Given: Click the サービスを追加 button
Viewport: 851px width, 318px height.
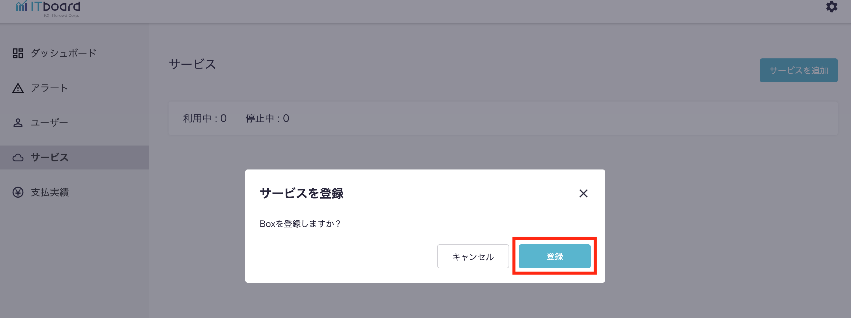Looking at the screenshot, I should [799, 70].
